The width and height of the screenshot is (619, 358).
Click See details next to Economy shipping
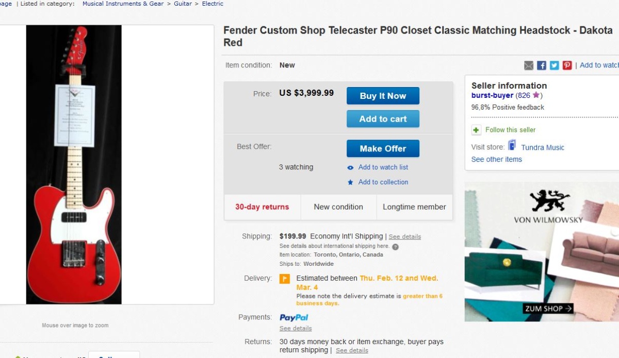tap(404, 237)
